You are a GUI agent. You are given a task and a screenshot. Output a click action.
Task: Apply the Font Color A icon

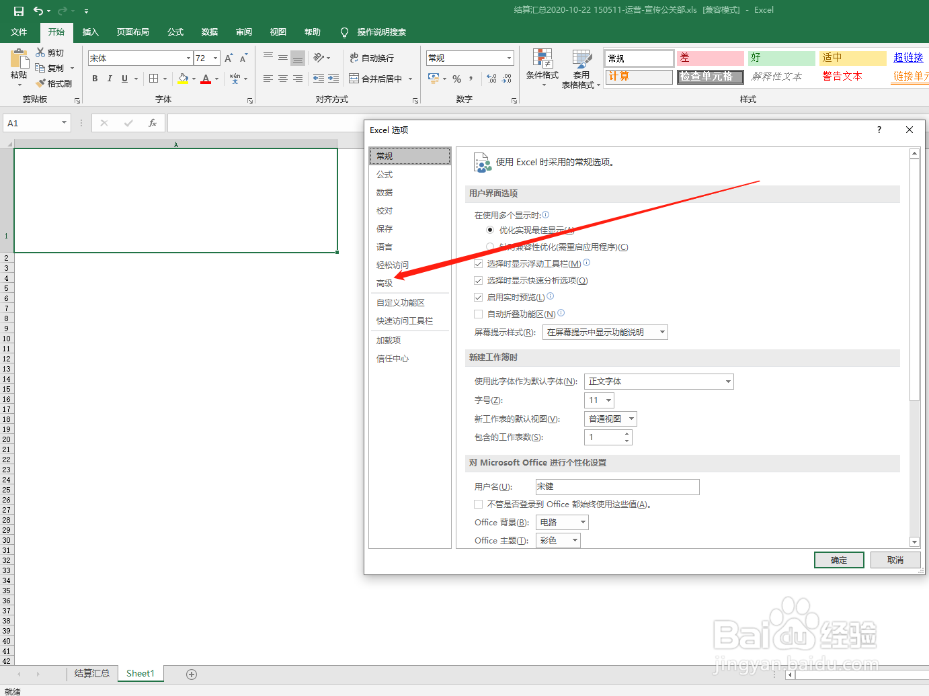[206, 79]
